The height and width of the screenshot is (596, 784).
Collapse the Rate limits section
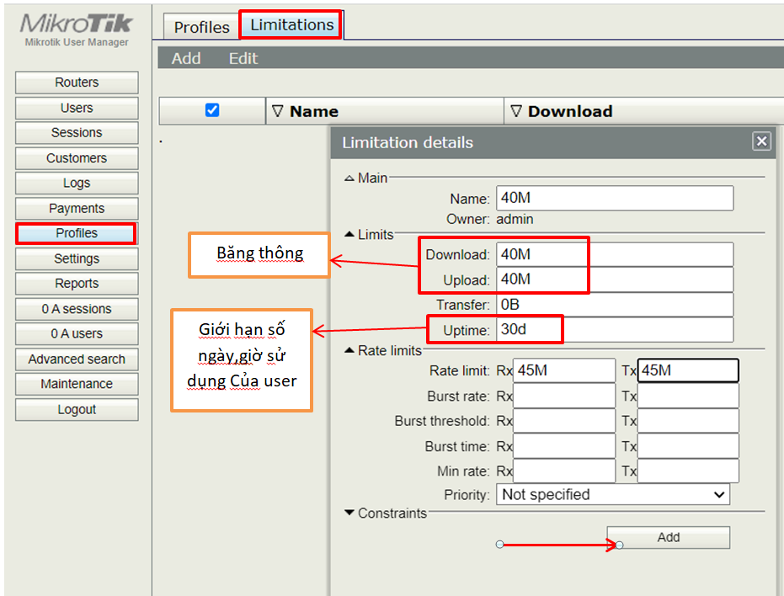pyautogui.click(x=349, y=350)
